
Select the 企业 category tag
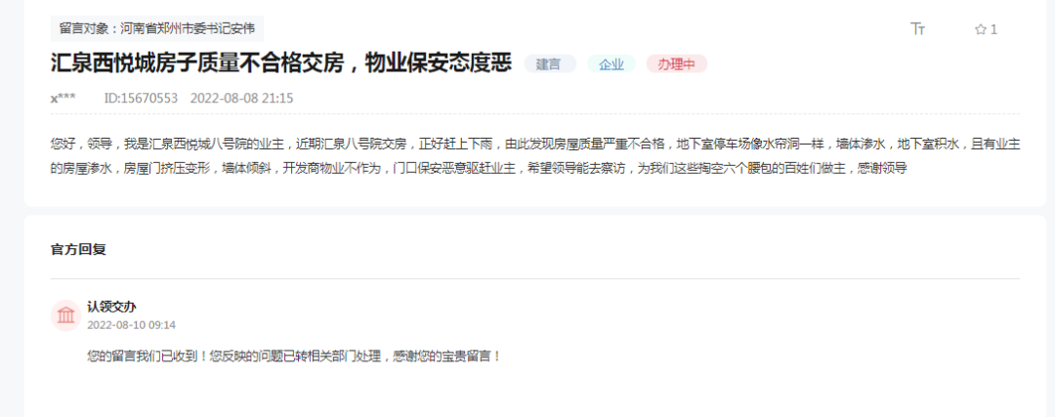611,63
